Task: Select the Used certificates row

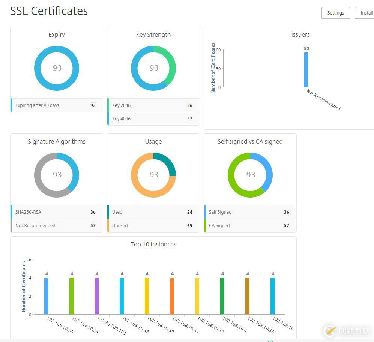Action: pyautogui.click(x=153, y=212)
